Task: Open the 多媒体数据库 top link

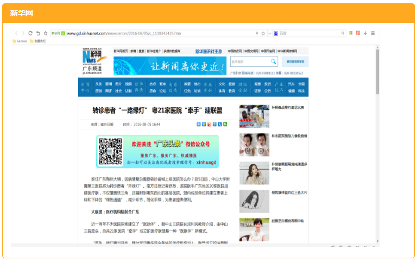Action: click(172, 51)
